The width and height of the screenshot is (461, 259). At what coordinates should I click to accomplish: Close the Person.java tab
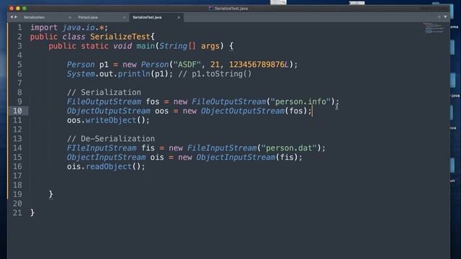click(x=124, y=17)
